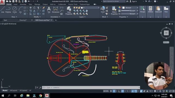
Task: Open the Home ribbon tab
Action: 9,4
